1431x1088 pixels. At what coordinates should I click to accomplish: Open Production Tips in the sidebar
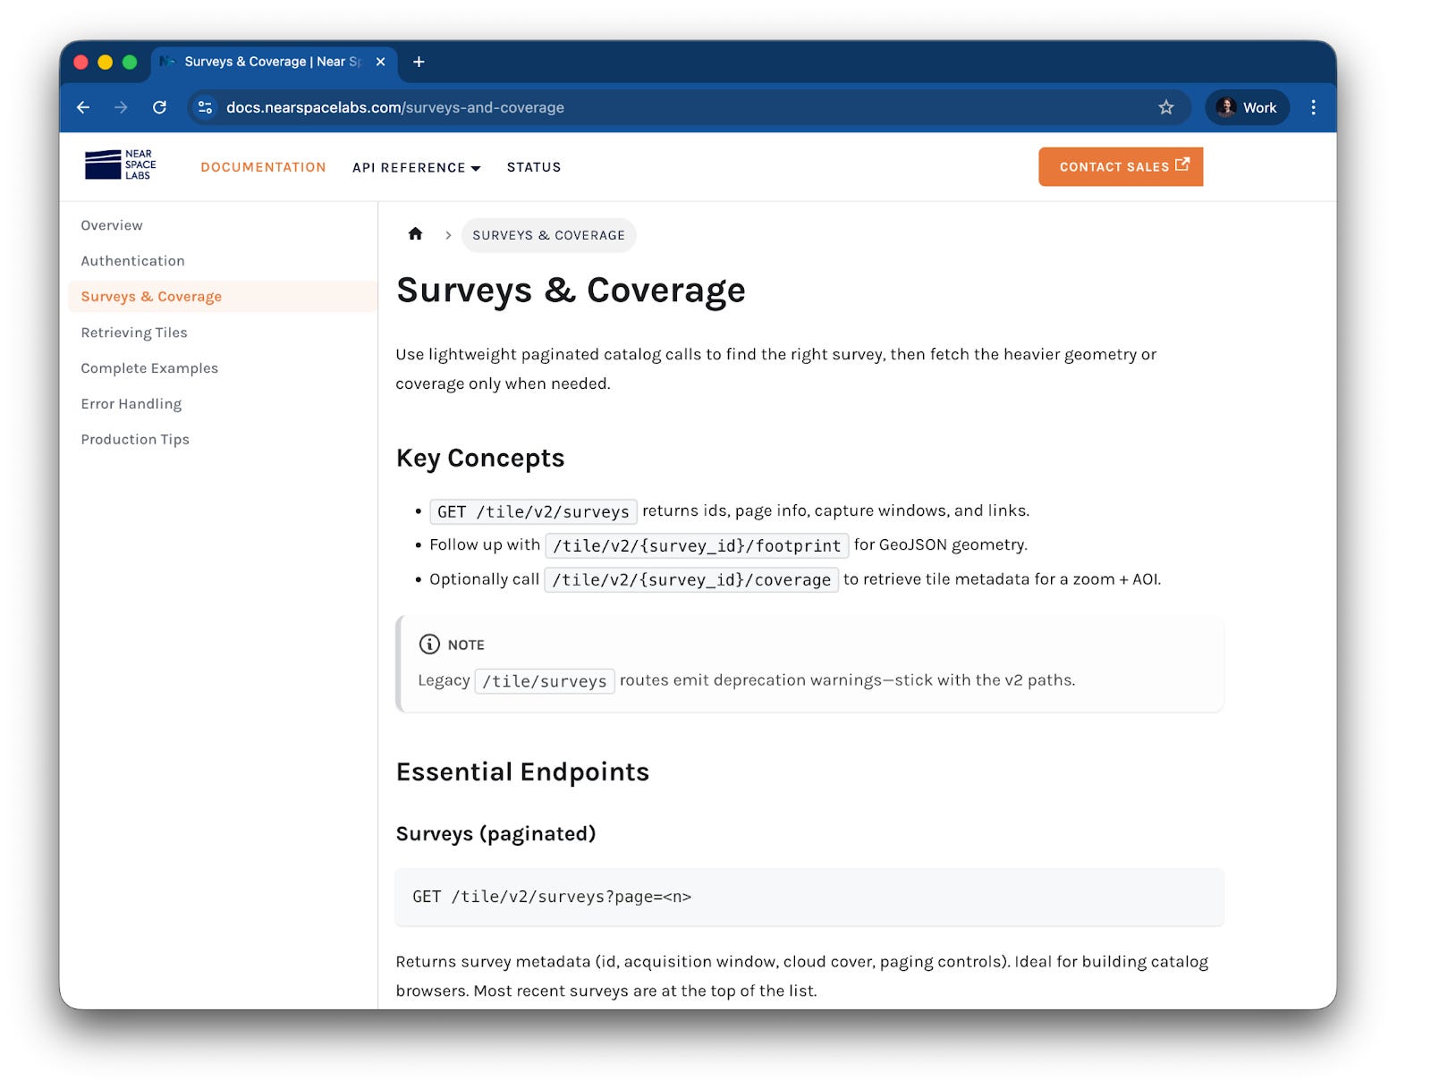pyautogui.click(x=135, y=440)
